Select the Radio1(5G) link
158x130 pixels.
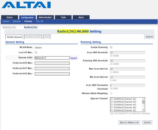[31, 27]
